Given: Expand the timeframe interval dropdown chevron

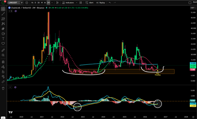Looking at the screenshot, I should pyautogui.click(x=52, y=3).
